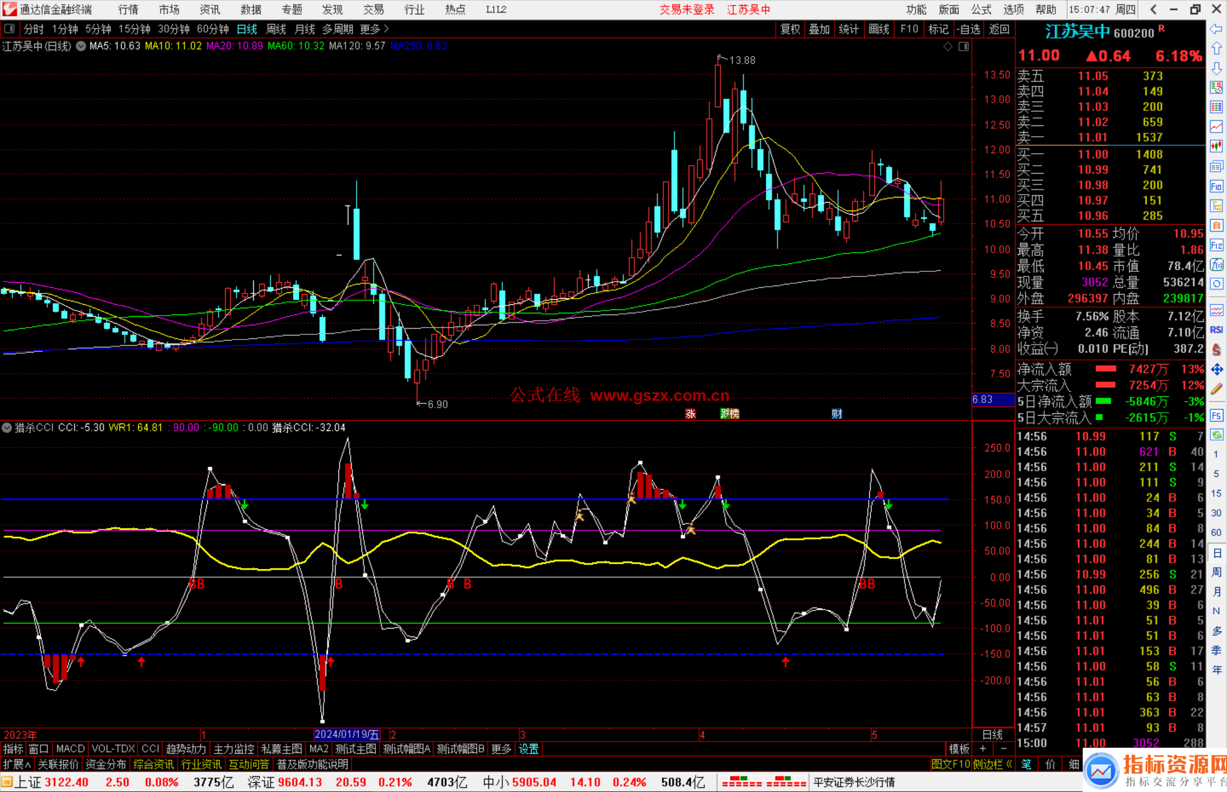Open the colored quote table icon

pyautogui.click(x=1216, y=107)
